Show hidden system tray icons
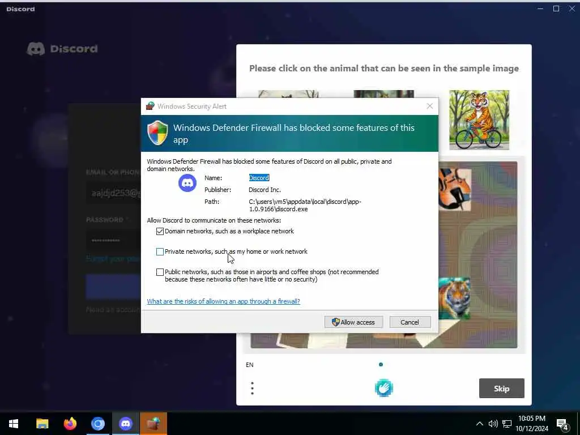580x435 pixels. coord(479,424)
